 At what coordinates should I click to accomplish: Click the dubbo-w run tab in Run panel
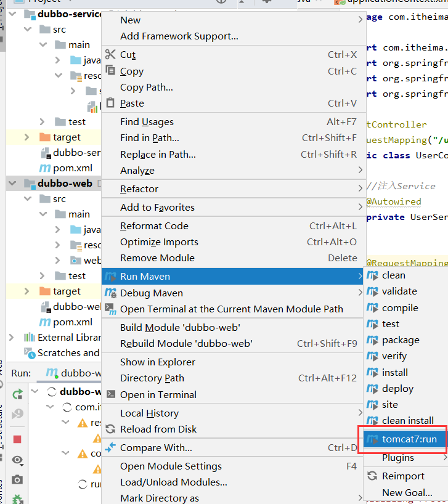click(x=74, y=373)
